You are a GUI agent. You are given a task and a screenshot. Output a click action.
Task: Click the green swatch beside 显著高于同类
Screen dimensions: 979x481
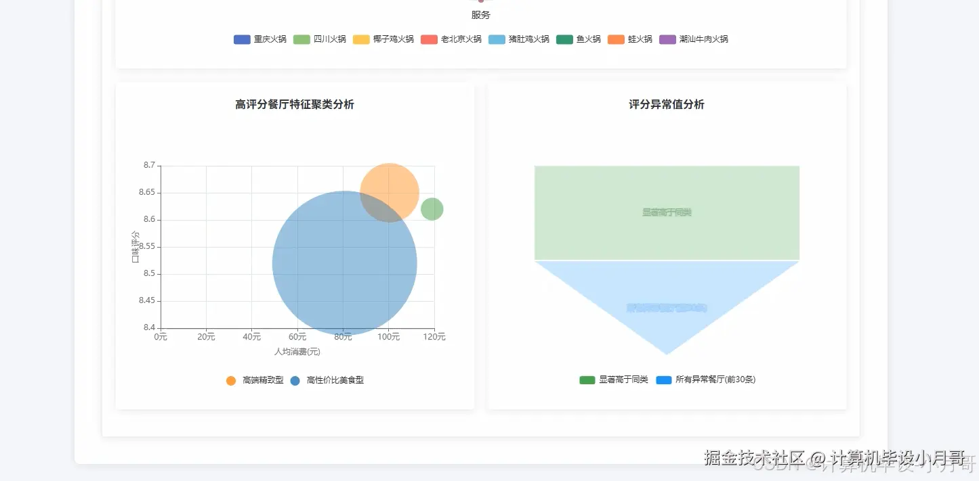point(587,380)
